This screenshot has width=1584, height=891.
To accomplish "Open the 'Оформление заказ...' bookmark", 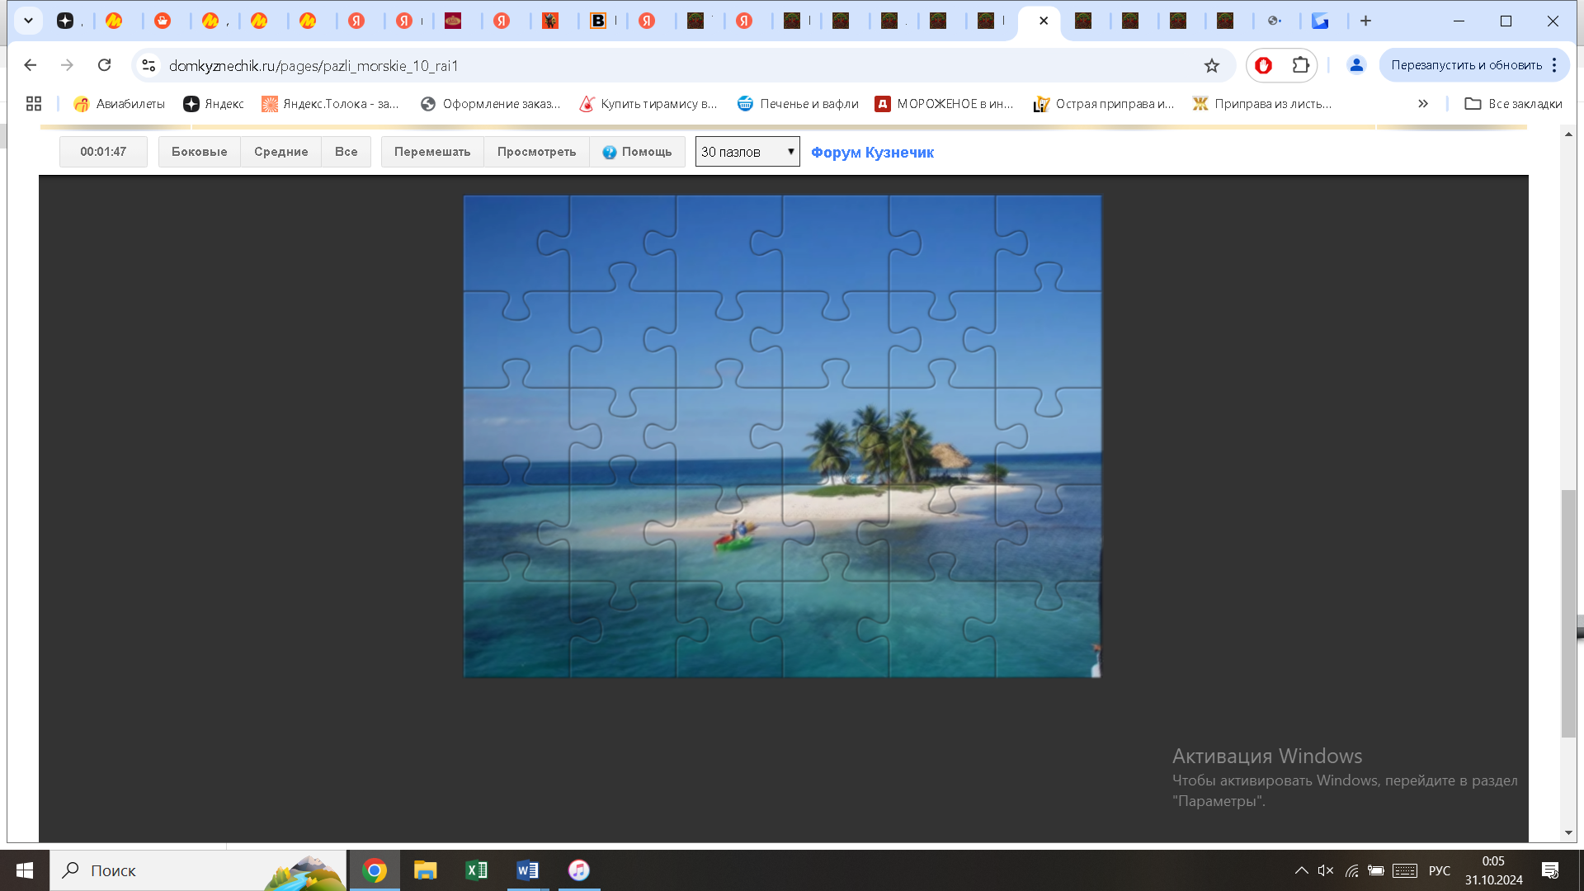I will 491,104.
